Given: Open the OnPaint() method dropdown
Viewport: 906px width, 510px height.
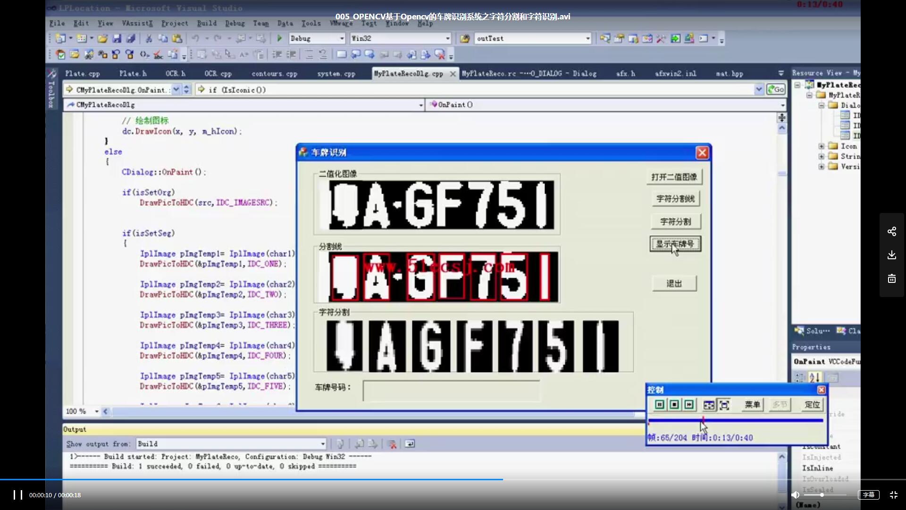Looking at the screenshot, I should click(x=606, y=105).
